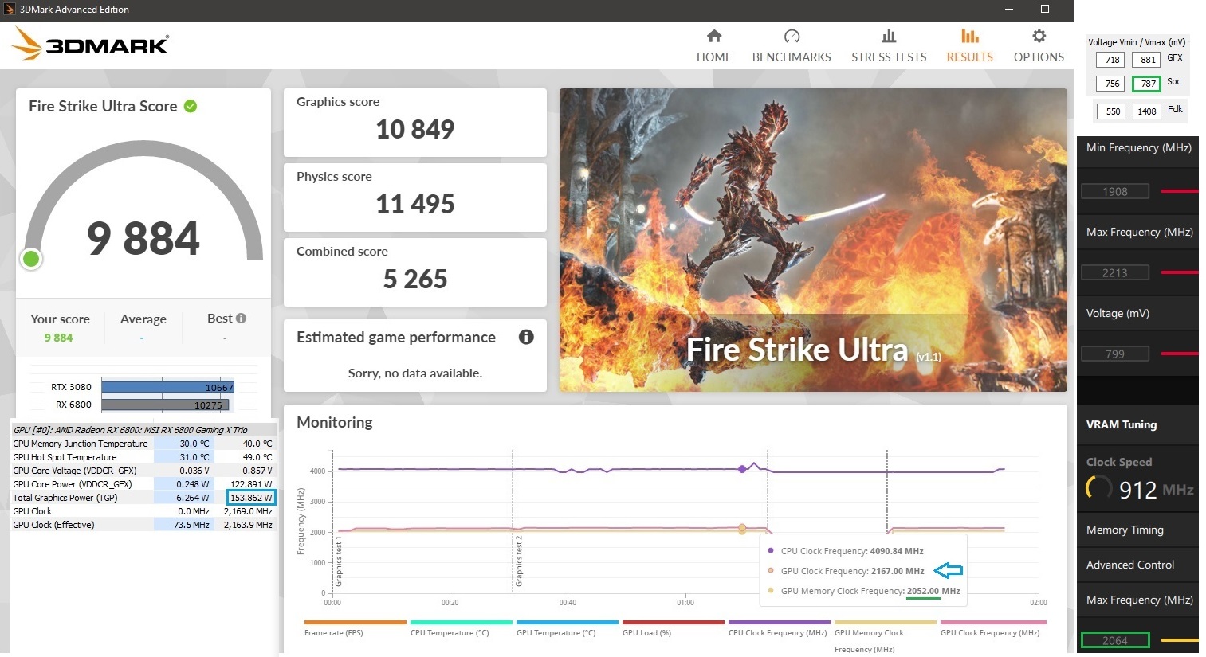The width and height of the screenshot is (1206, 657).
Task: Click GPU Clock (Effective) row
Action: point(143,525)
